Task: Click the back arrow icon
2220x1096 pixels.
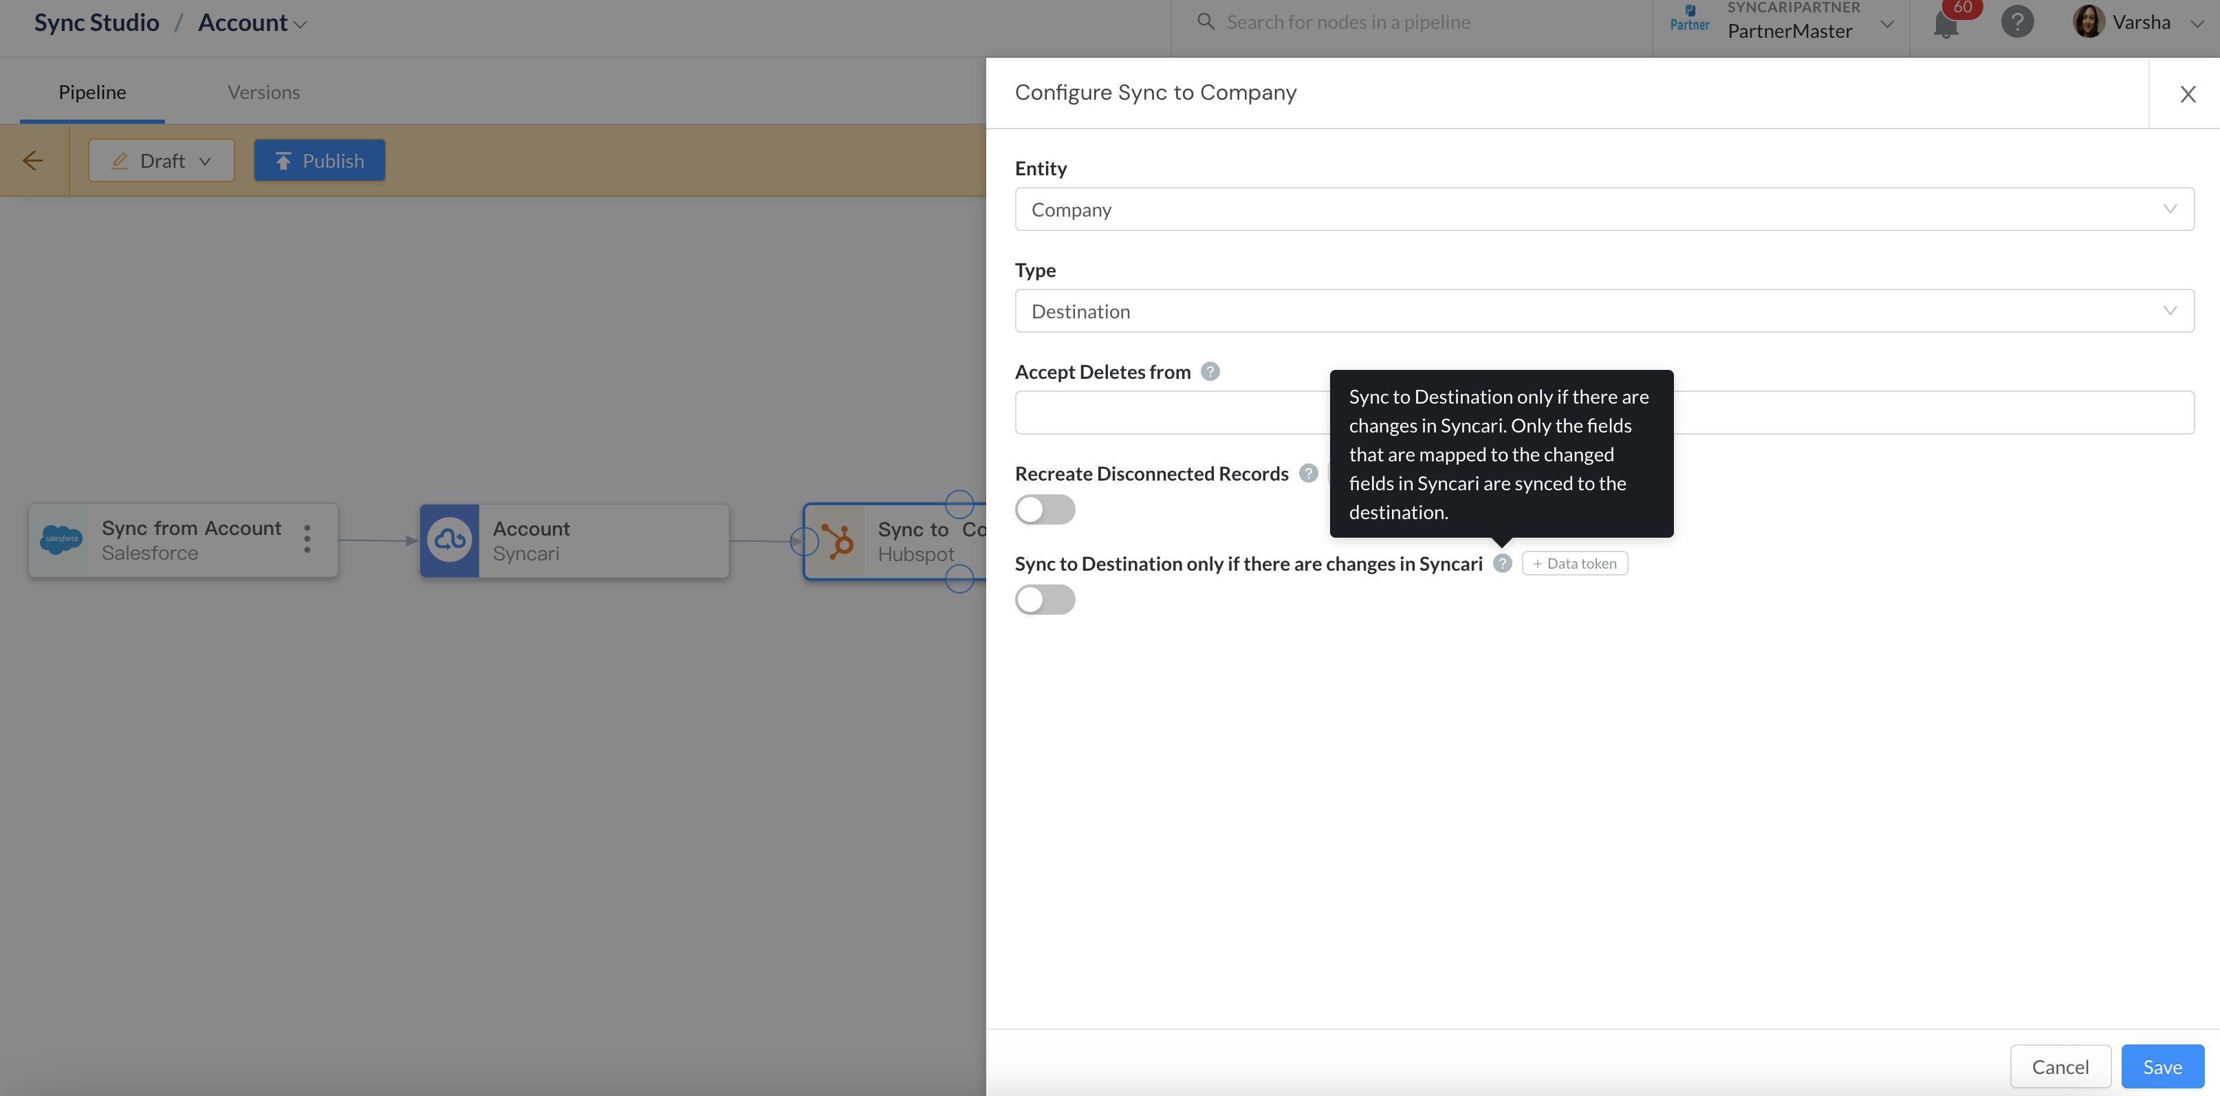Action: click(x=33, y=160)
